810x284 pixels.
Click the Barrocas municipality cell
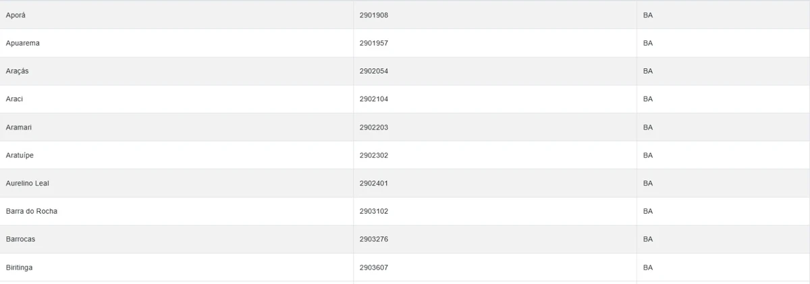point(20,239)
